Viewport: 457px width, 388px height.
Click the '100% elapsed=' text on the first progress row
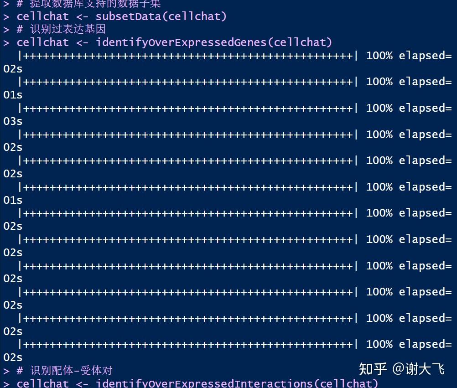pos(409,56)
